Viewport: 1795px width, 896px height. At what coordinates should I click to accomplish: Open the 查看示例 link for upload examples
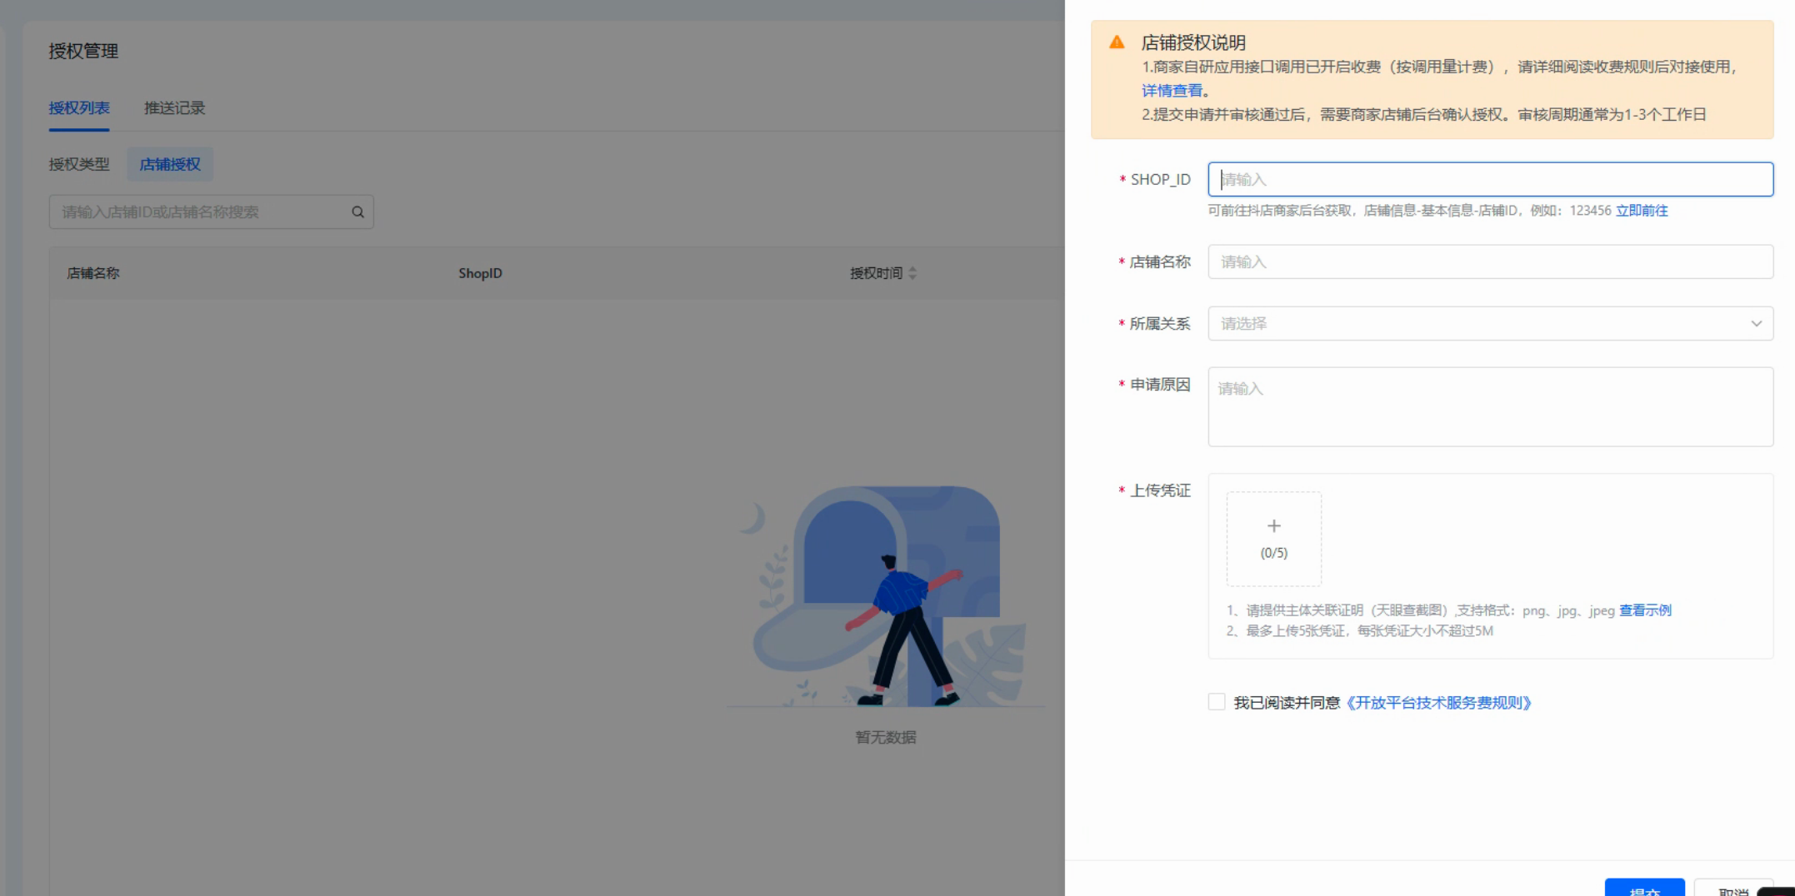(x=1645, y=610)
